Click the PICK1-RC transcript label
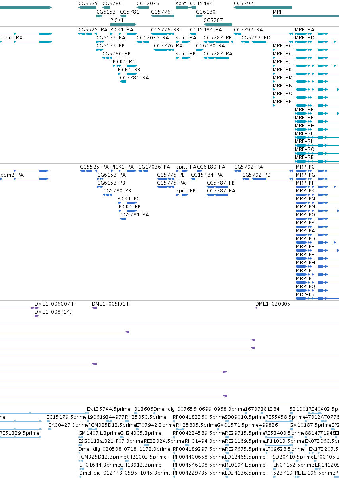339x479 pixels. 124,62
